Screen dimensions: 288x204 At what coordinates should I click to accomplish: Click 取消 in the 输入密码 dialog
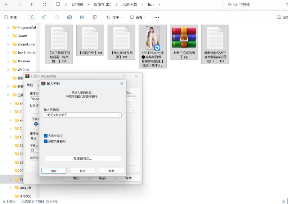click(x=82, y=171)
